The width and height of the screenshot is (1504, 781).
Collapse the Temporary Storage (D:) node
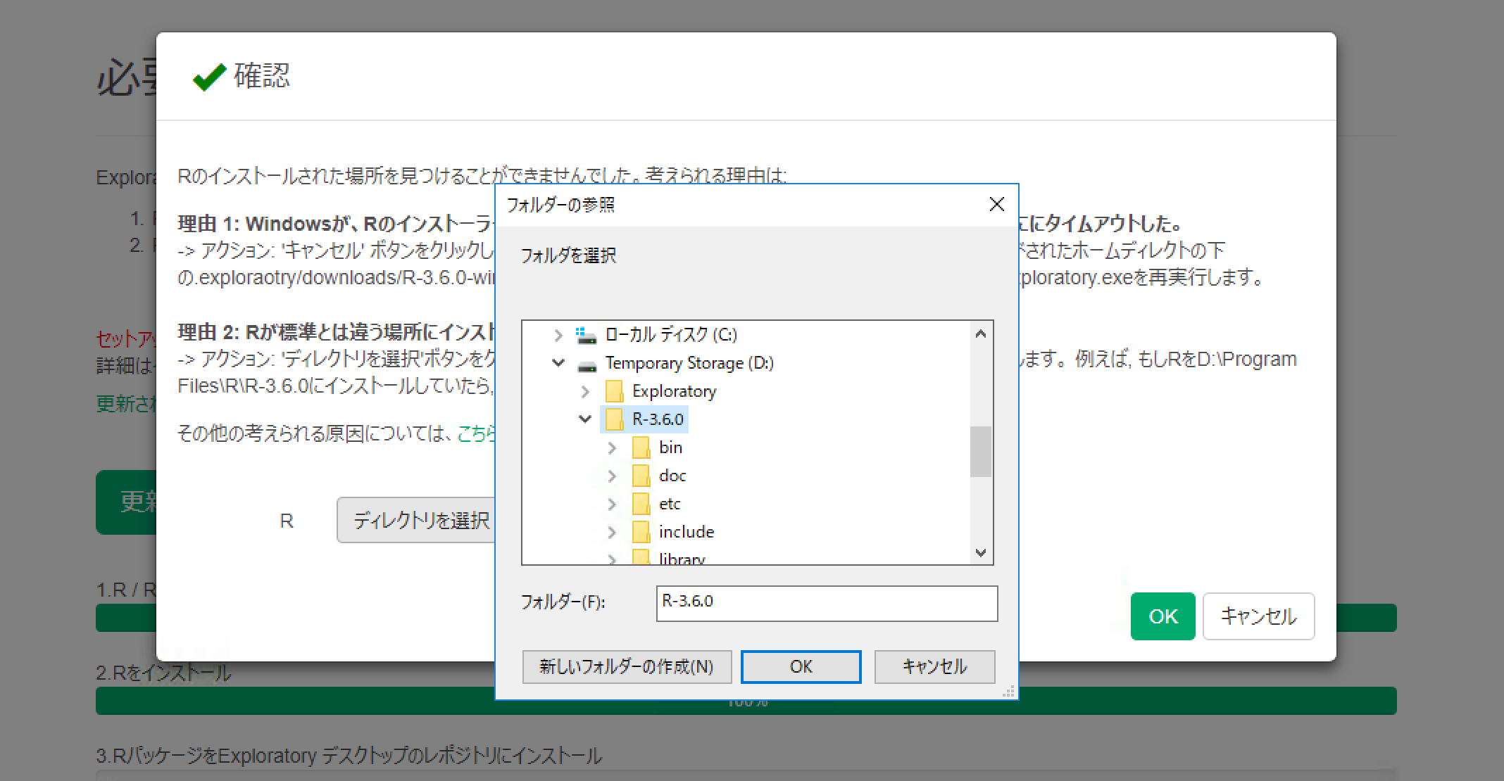pyautogui.click(x=558, y=363)
